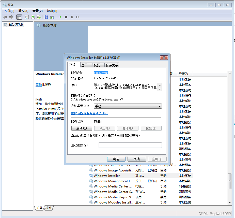This screenshot has height=218, width=235.
Task: Click services list scroll down arrow
Action: point(230,202)
